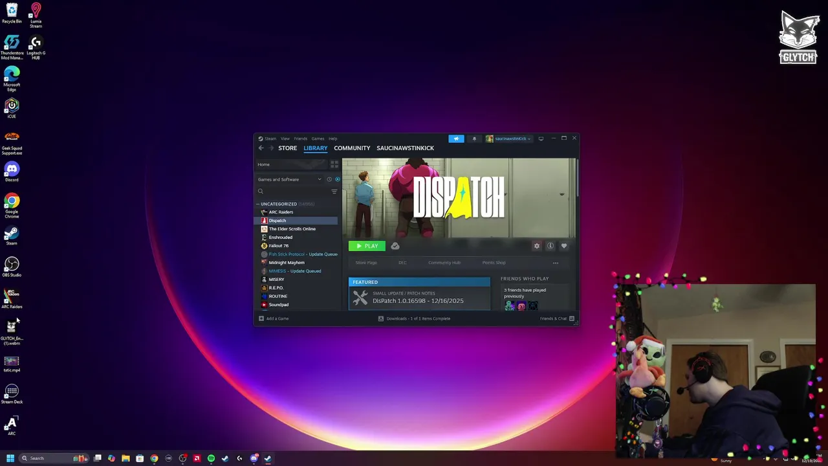Click the library search field
This screenshot has height=466, width=828.
point(293,192)
